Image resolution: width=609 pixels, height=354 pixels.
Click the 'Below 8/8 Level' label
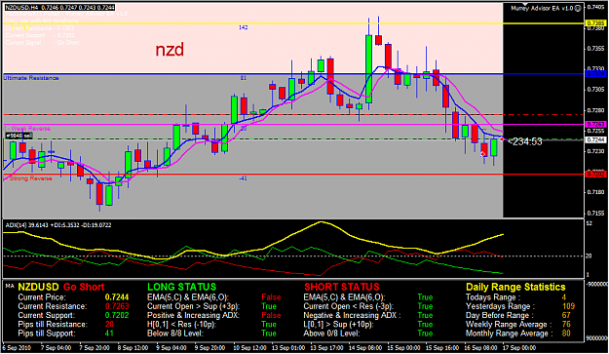(x=175, y=334)
